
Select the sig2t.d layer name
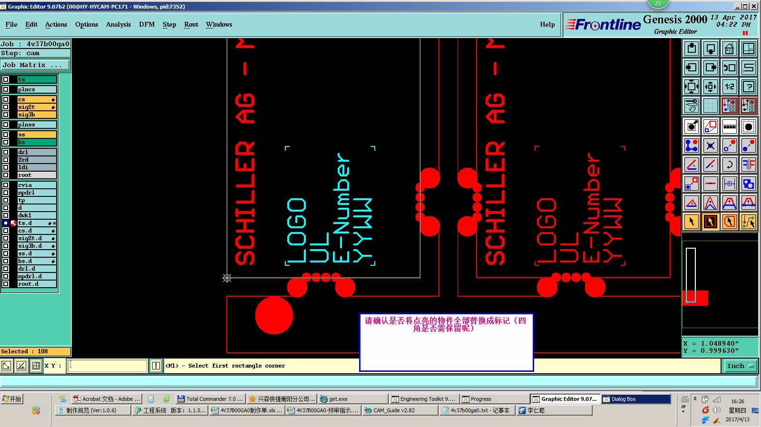coord(37,238)
